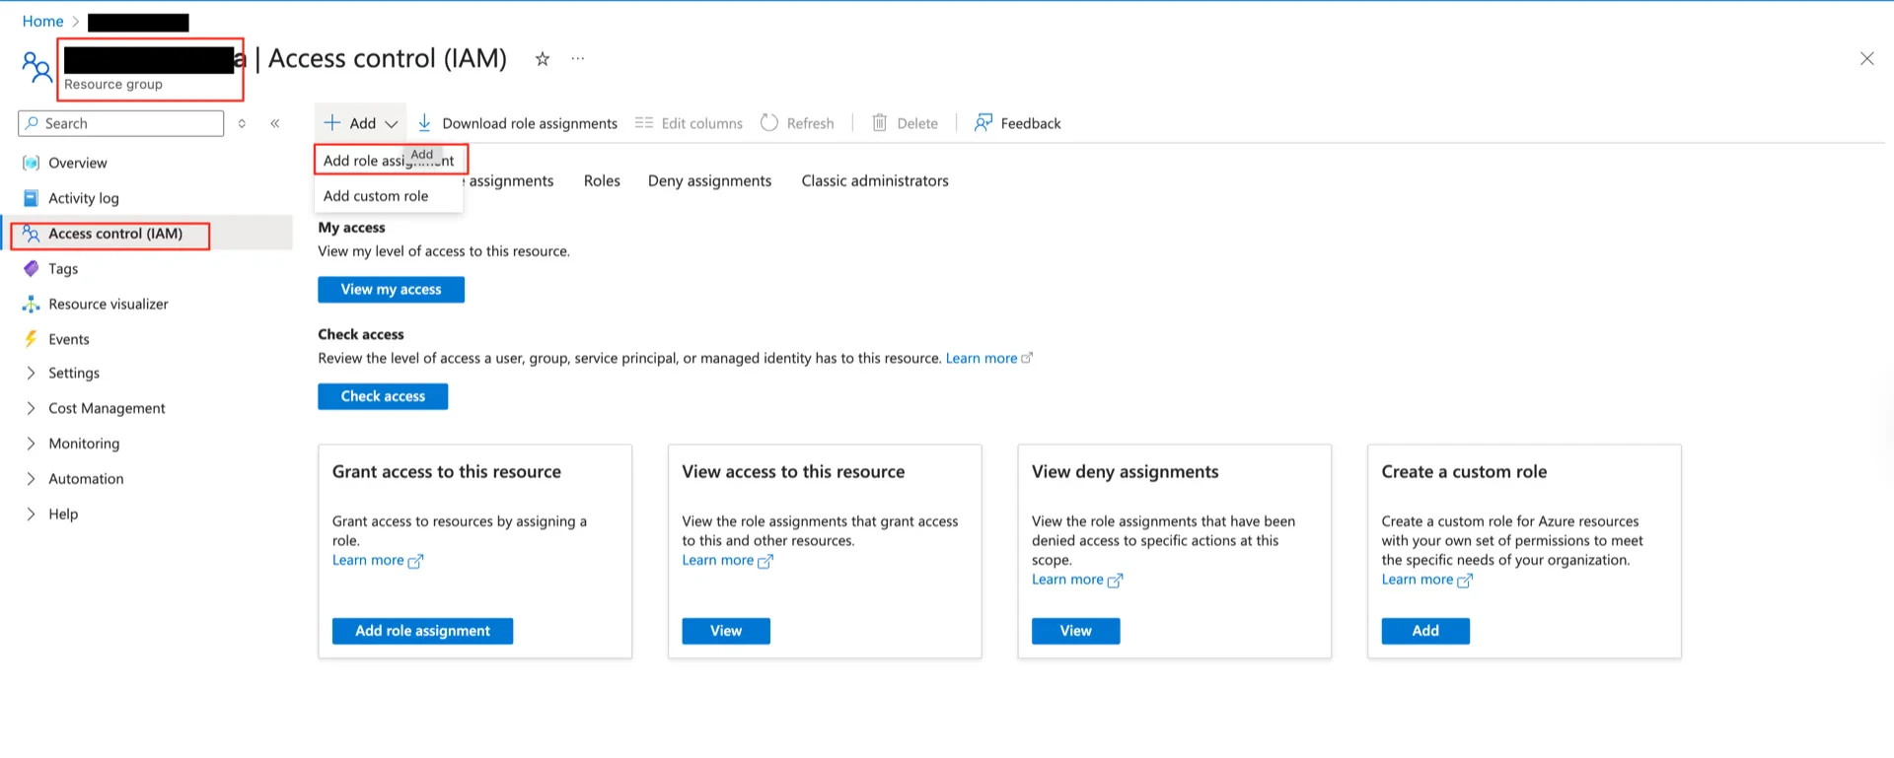Click the favorite star icon next to title

[542, 59]
